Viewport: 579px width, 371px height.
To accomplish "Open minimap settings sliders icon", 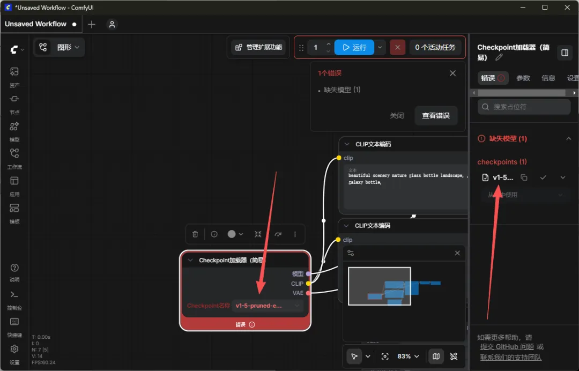I will click(x=351, y=253).
